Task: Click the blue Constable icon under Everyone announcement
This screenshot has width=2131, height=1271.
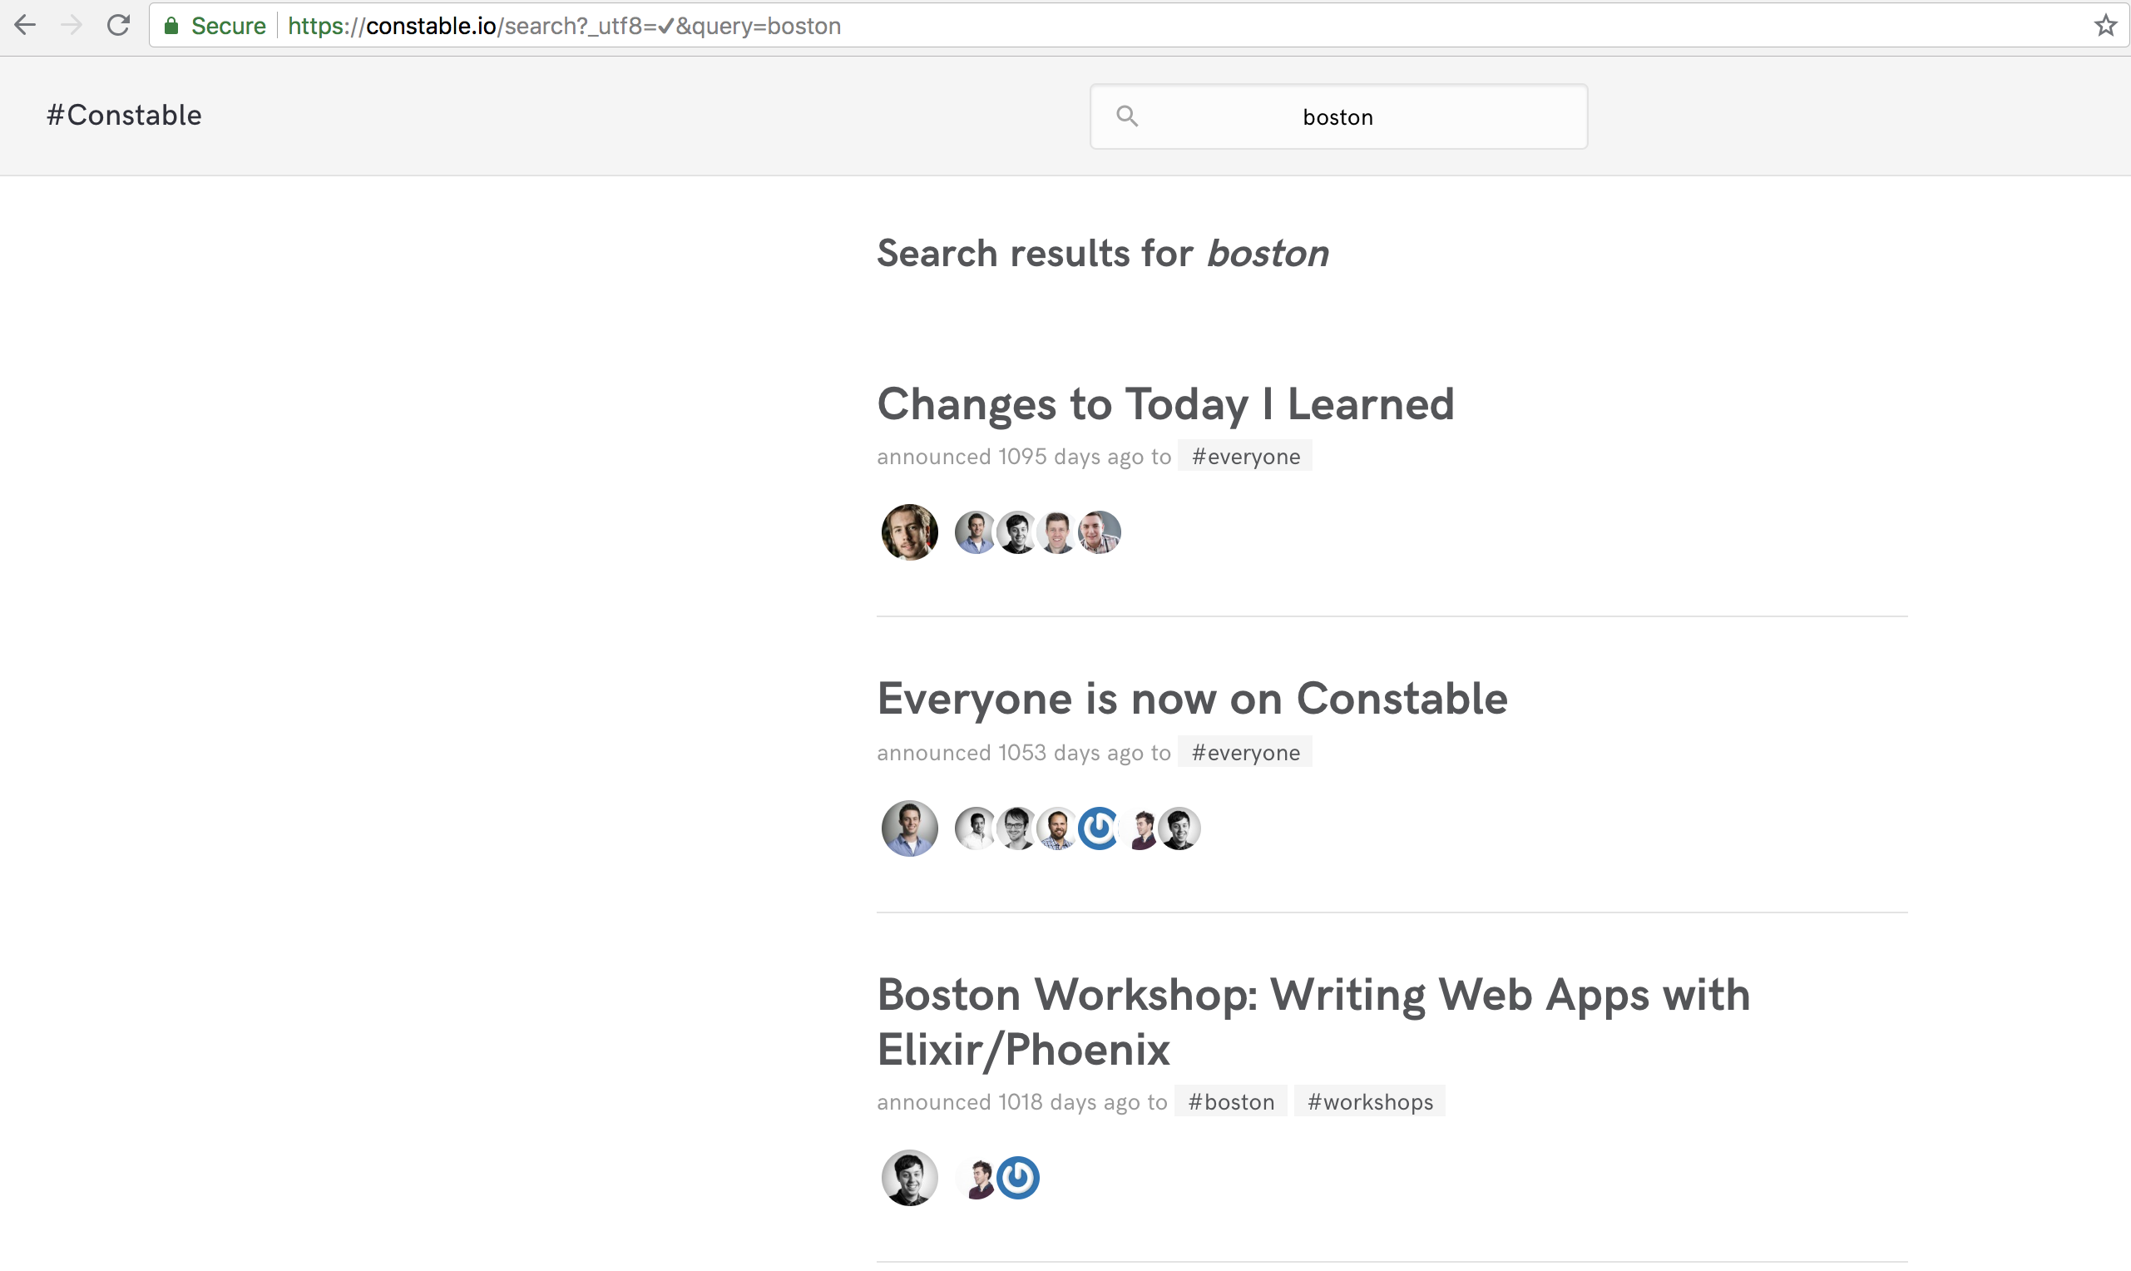Action: (x=1098, y=828)
